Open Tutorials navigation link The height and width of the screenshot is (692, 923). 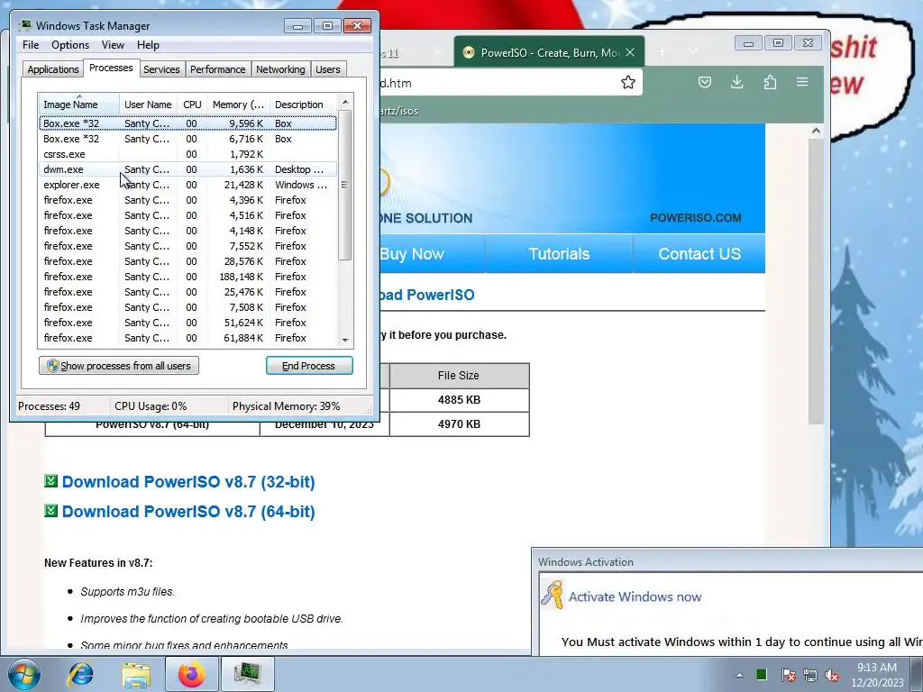click(x=559, y=253)
